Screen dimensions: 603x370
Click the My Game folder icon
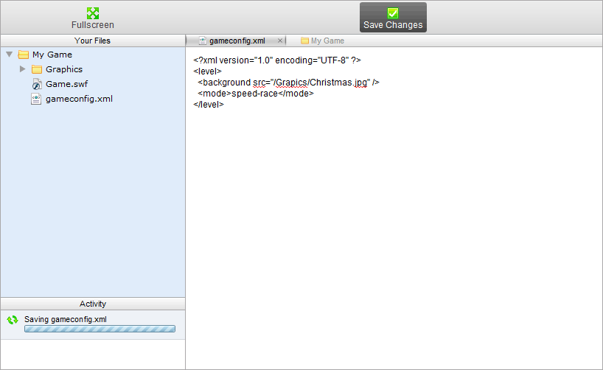pos(24,55)
